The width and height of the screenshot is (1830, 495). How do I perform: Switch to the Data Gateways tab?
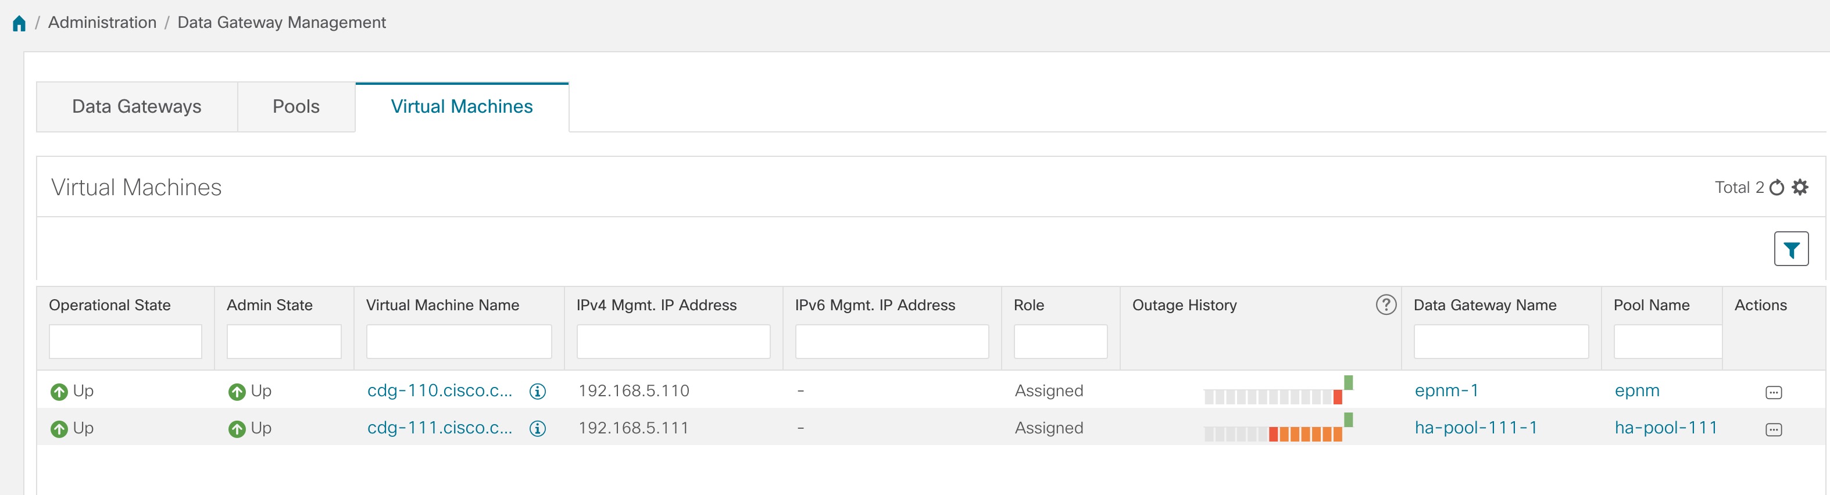click(137, 106)
